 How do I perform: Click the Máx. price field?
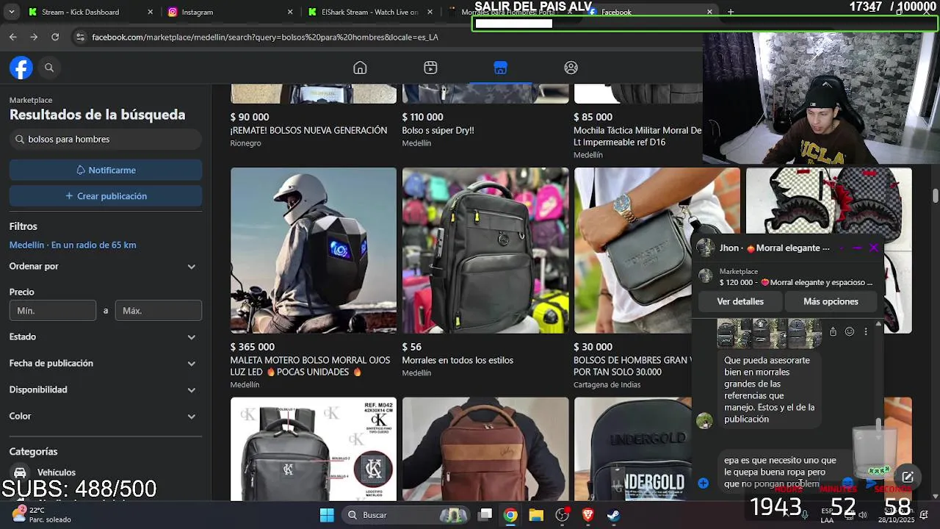tap(159, 311)
